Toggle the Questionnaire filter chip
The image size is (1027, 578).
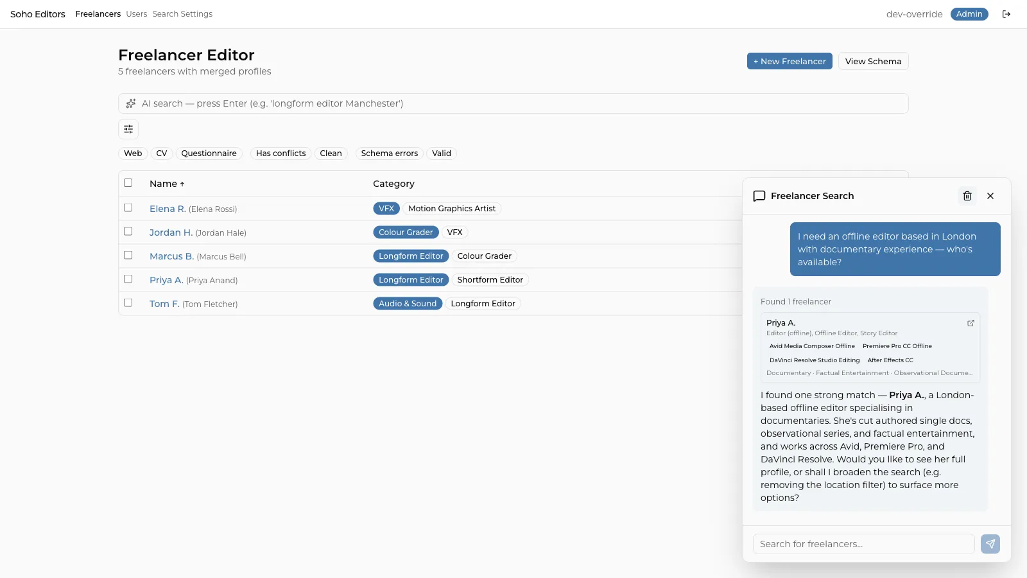point(209,153)
